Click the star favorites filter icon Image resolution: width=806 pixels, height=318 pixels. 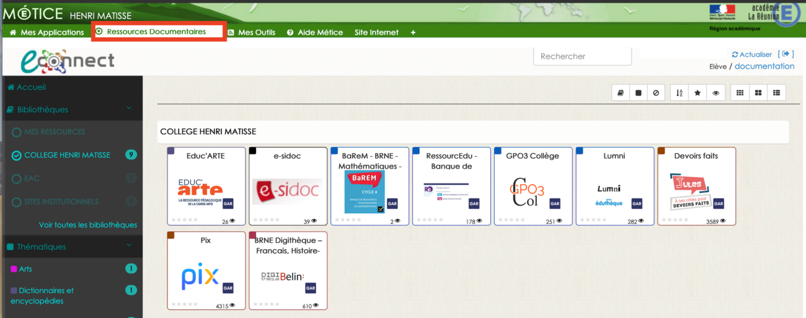[x=697, y=93]
